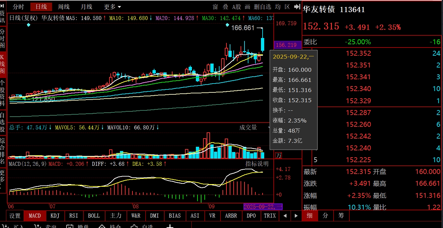Viewport: 443px width, 228px height.
Task: Switch to the TRIX indicator tab
Action: (270, 216)
